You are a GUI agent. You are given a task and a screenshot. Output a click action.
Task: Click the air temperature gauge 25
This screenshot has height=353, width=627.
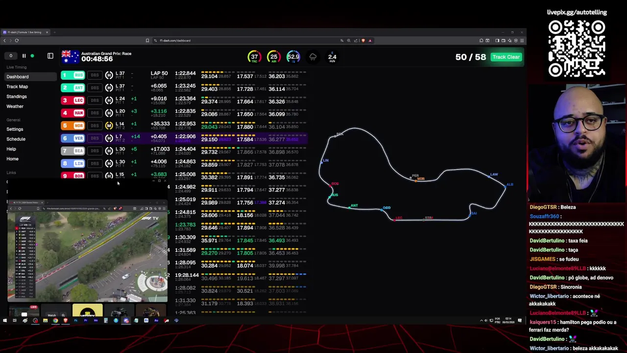point(274,57)
